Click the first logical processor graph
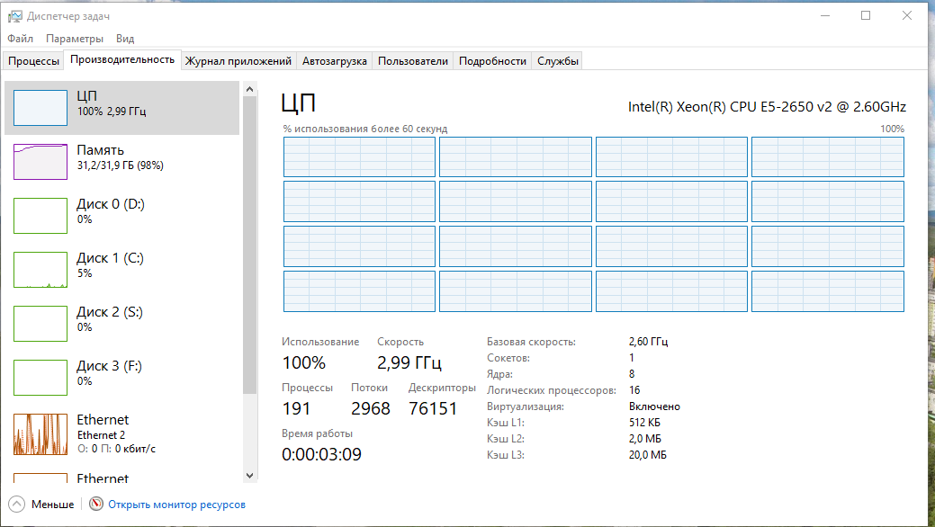 pyautogui.click(x=359, y=157)
